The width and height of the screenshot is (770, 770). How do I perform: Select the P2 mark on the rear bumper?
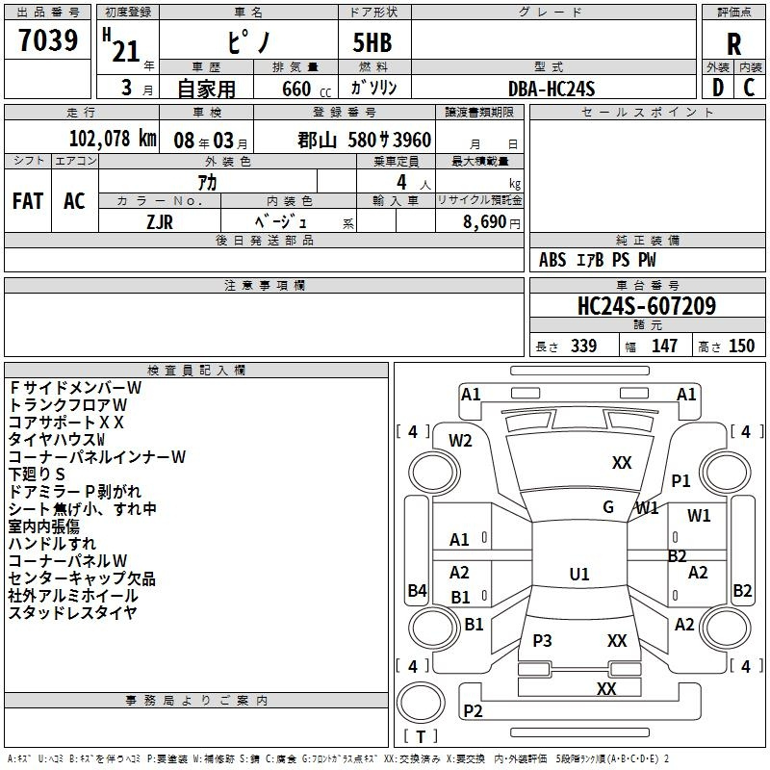pos(473,711)
